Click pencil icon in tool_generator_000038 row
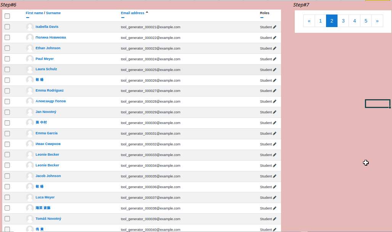Viewport: 392px width, 232px height. [x=275, y=208]
